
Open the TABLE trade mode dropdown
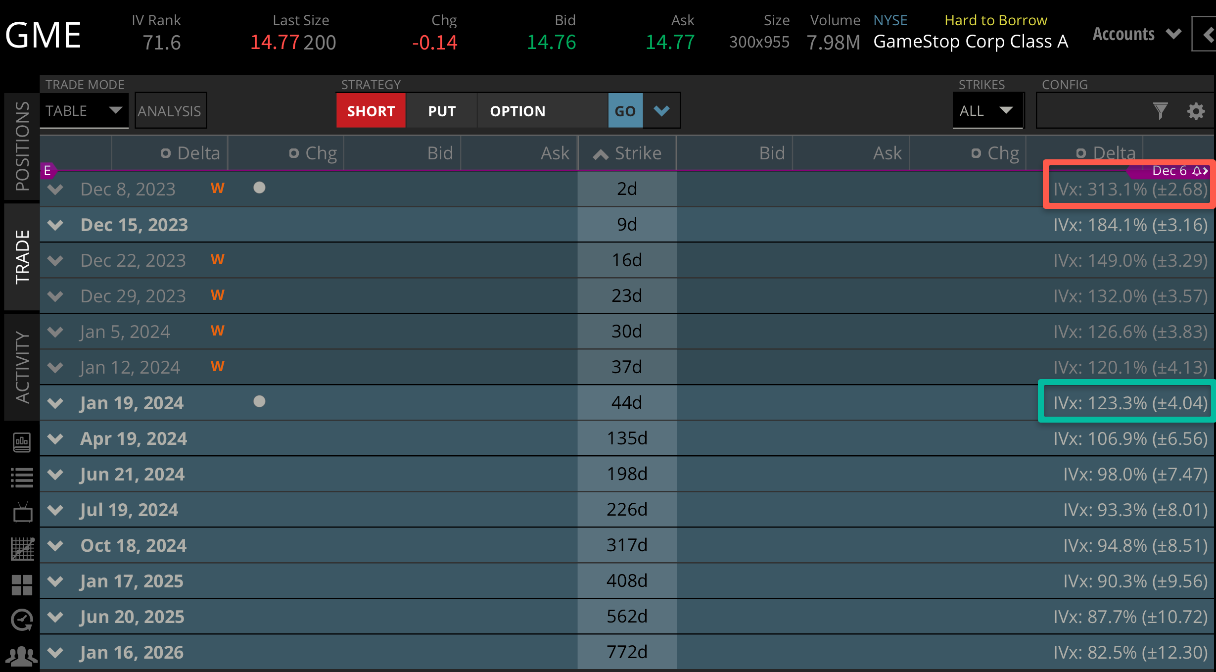(x=84, y=111)
